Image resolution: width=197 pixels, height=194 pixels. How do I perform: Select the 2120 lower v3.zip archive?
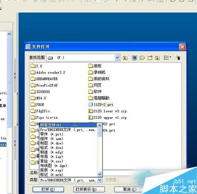(108, 111)
